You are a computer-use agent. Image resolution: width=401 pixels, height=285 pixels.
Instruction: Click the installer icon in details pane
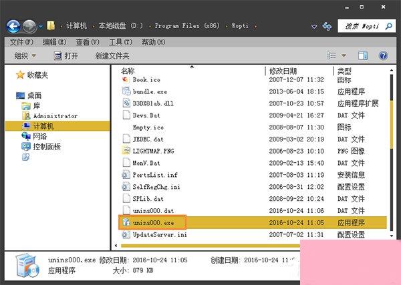click(x=27, y=266)
